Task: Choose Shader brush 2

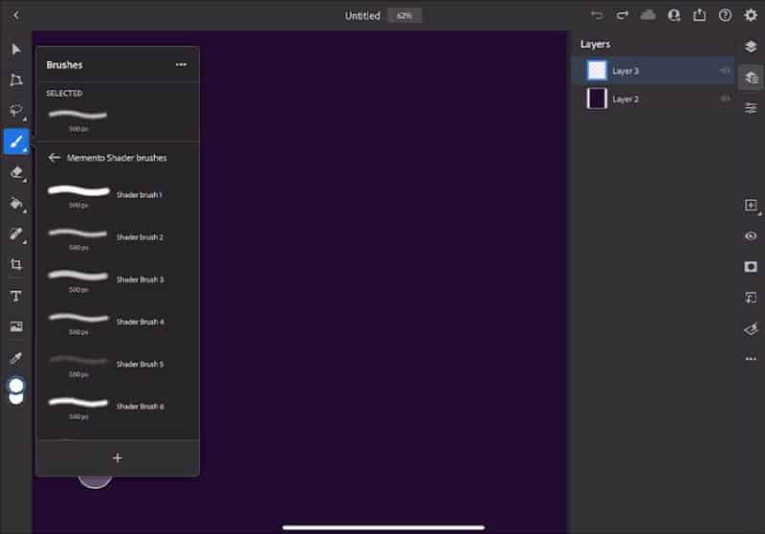Action: pyautogui.click(x=118, y=238)
